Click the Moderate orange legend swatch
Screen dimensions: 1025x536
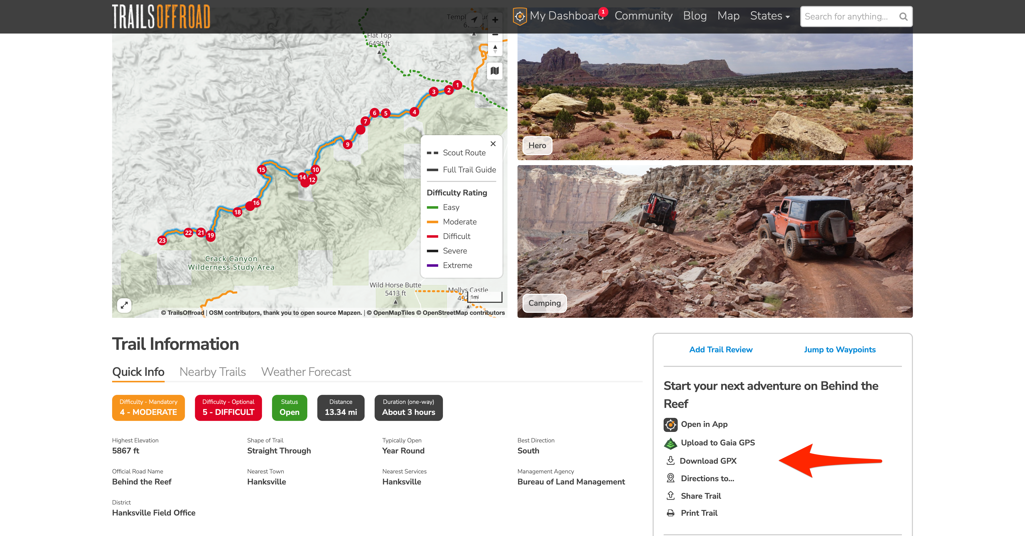pyautogui.click(x=432, y=222)
